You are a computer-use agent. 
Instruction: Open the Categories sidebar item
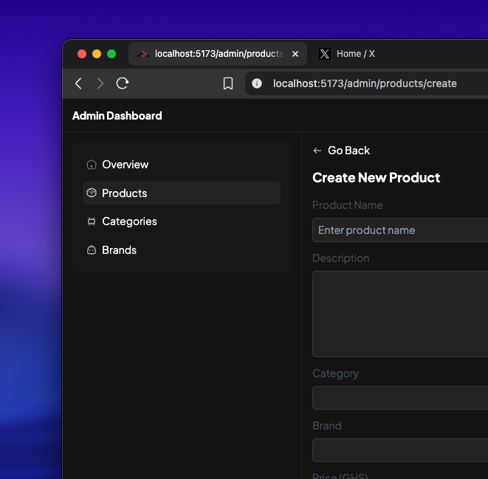click(x=182, y=221)
